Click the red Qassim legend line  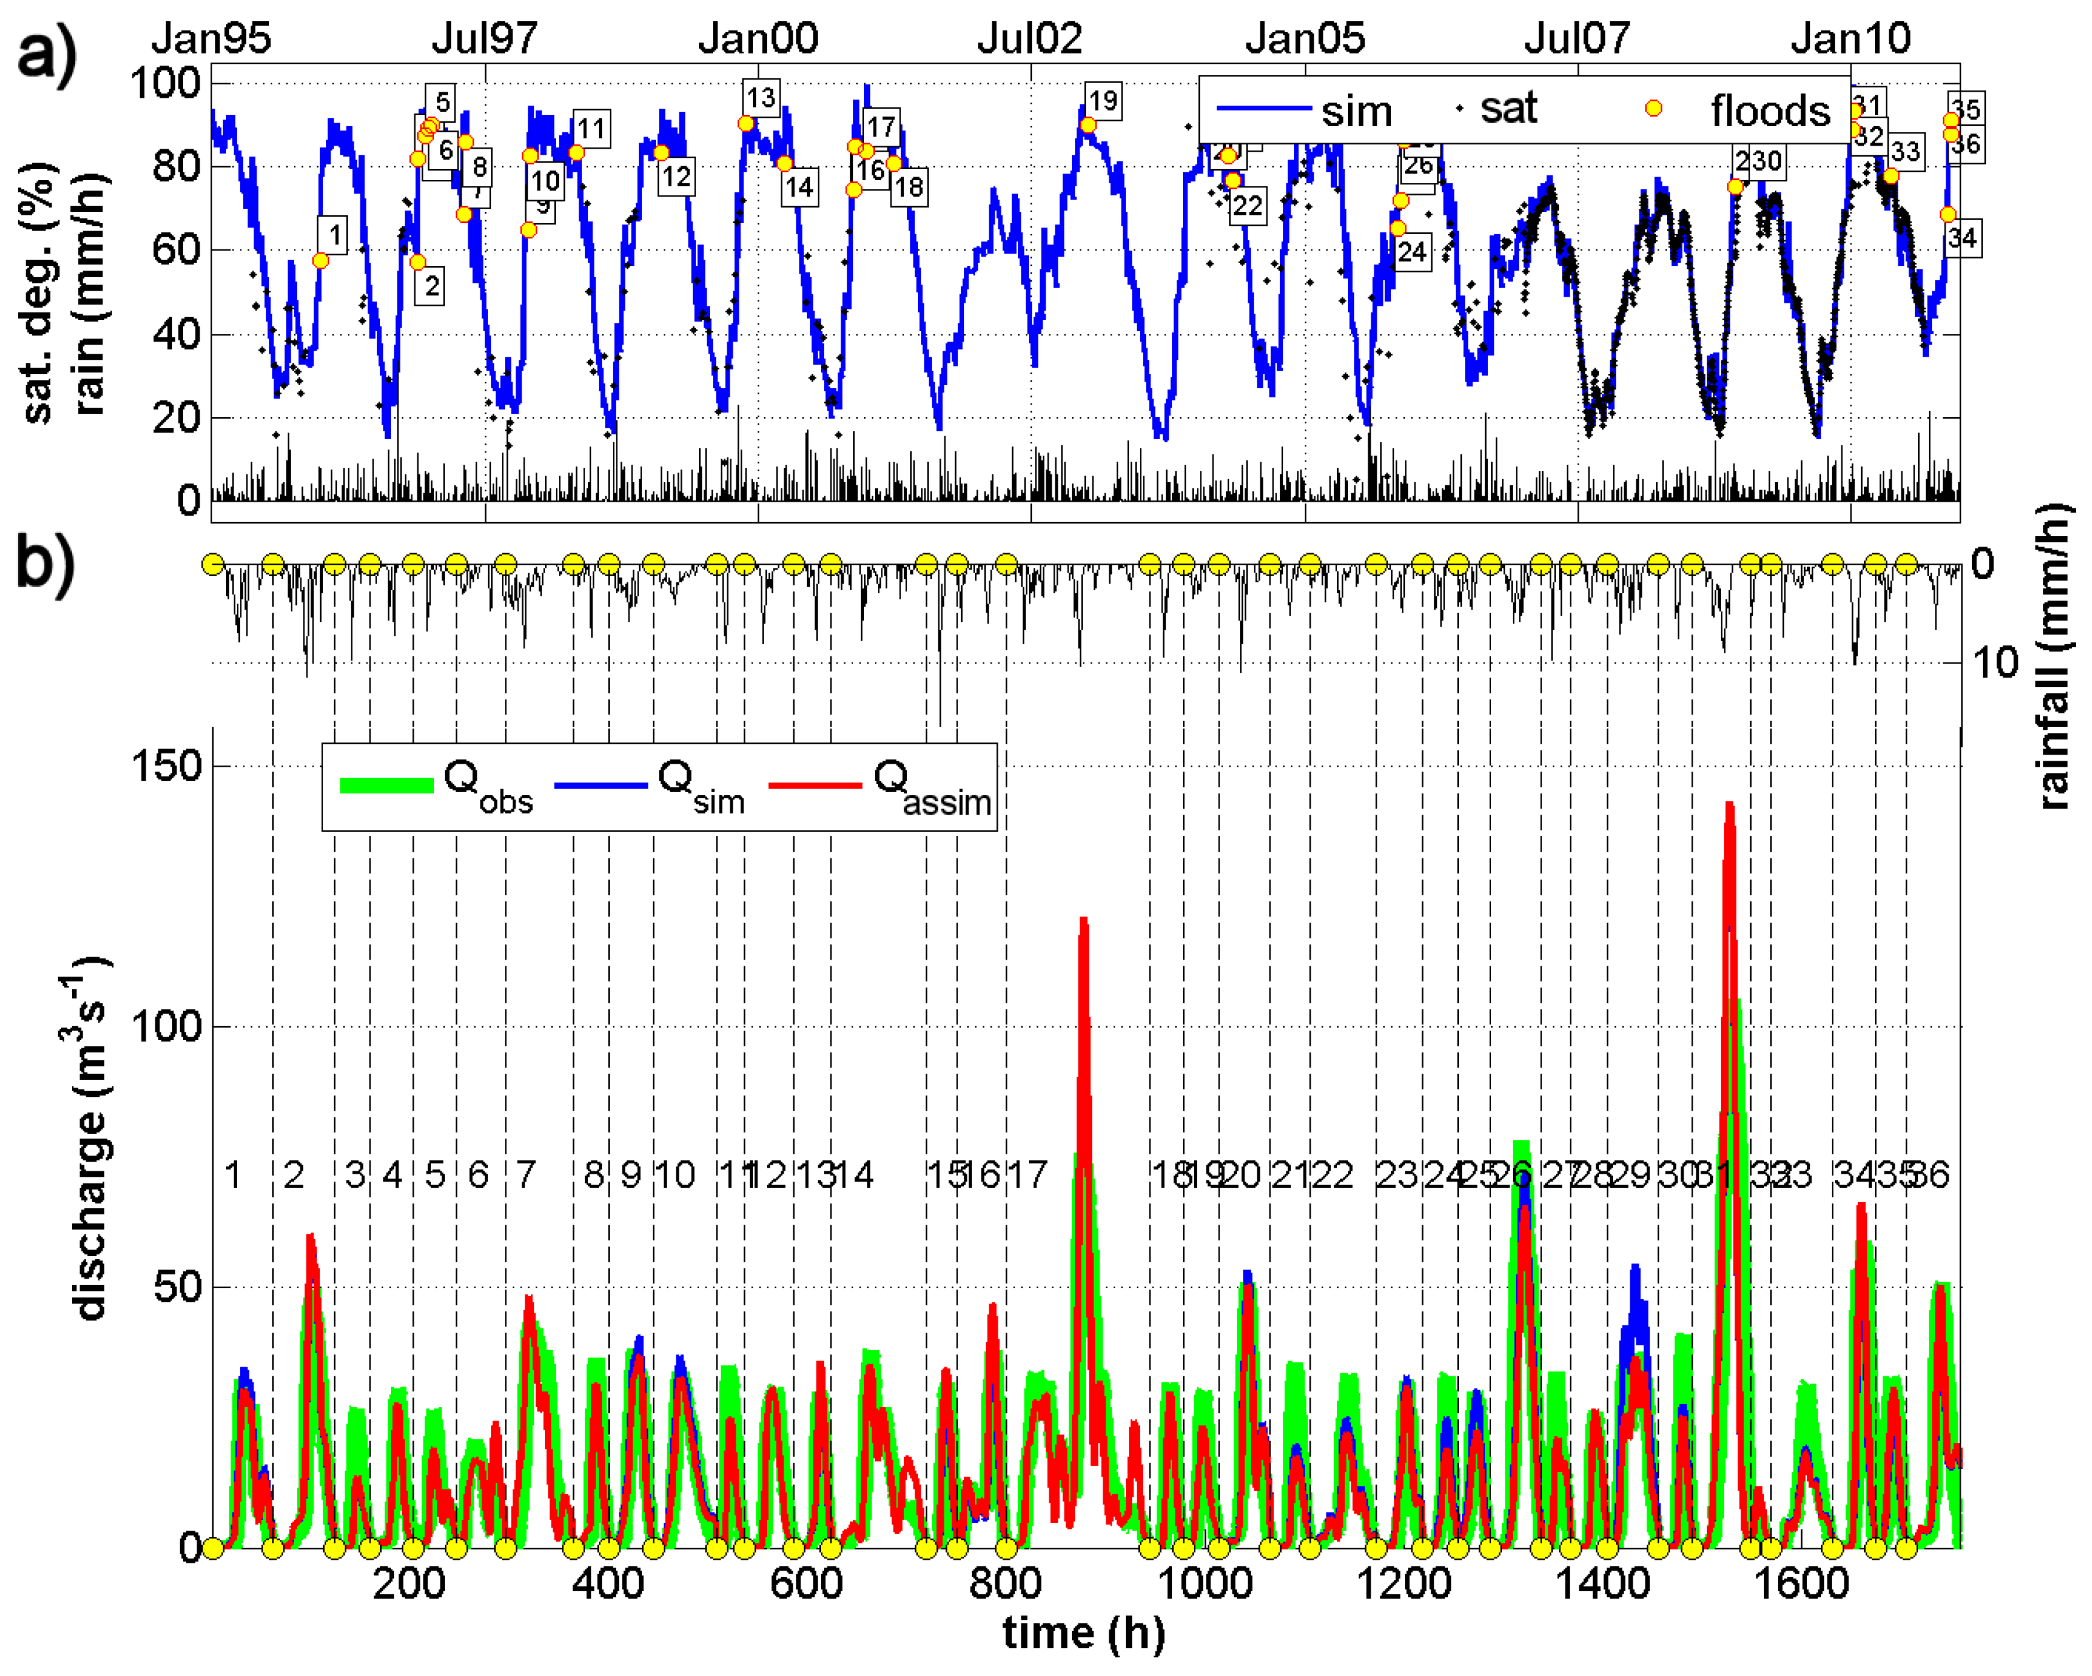click(x=815, y=786)
